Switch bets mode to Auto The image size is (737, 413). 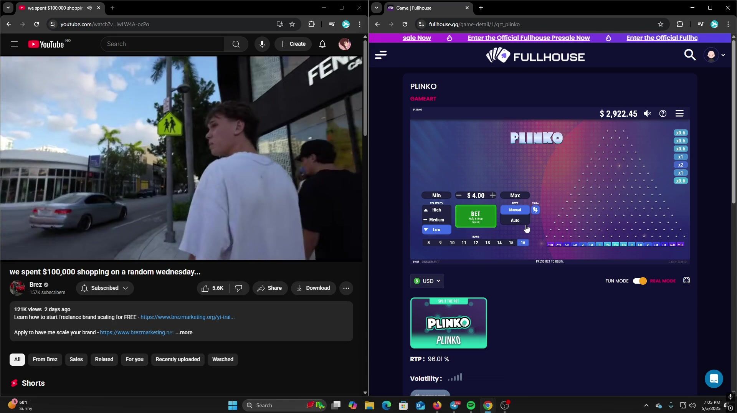tap(515, 220)
